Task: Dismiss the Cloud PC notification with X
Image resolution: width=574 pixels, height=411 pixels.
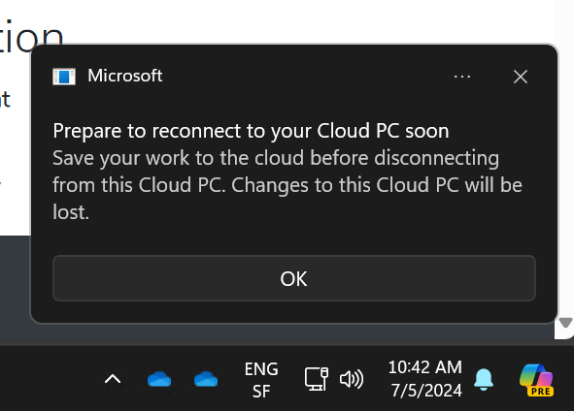Action: point(521,77)
